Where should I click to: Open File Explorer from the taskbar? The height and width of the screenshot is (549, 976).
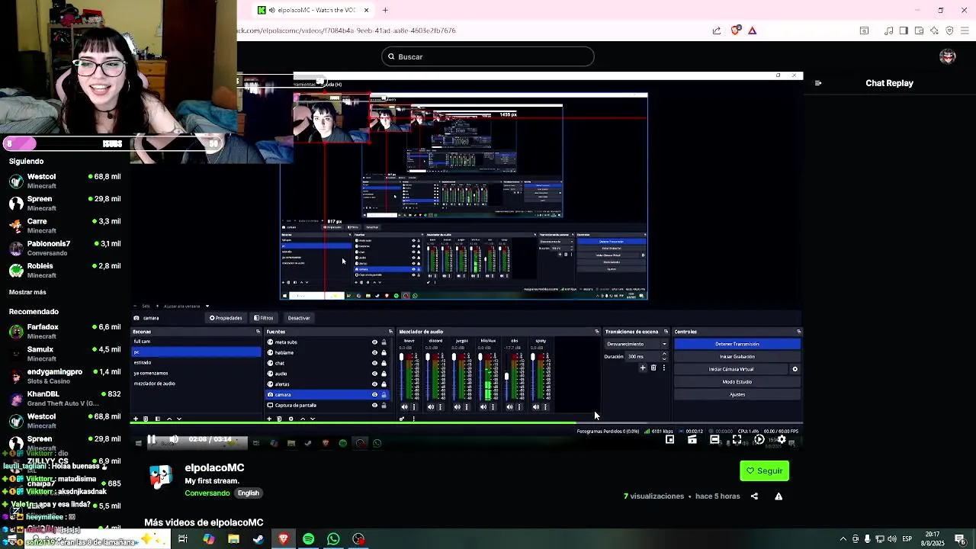tap(233, 539)
